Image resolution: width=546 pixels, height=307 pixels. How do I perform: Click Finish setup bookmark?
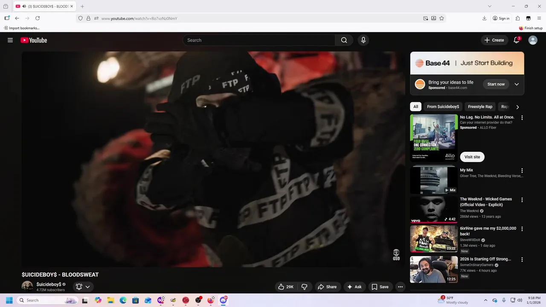[x=531, y=28]
